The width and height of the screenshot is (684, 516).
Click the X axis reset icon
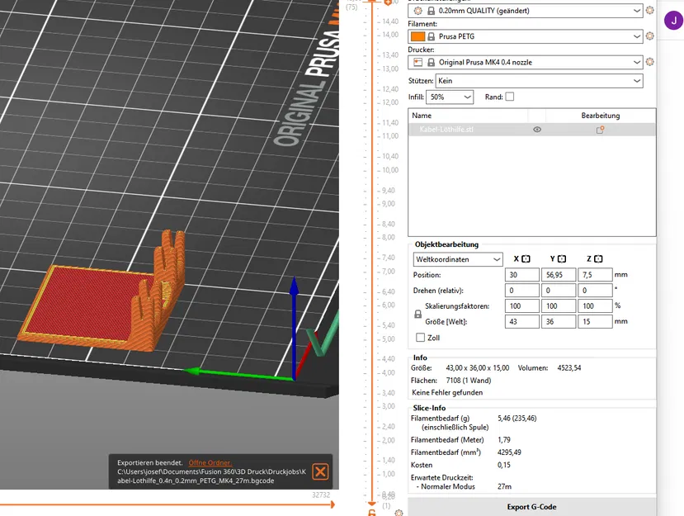[x=526, y=259]
